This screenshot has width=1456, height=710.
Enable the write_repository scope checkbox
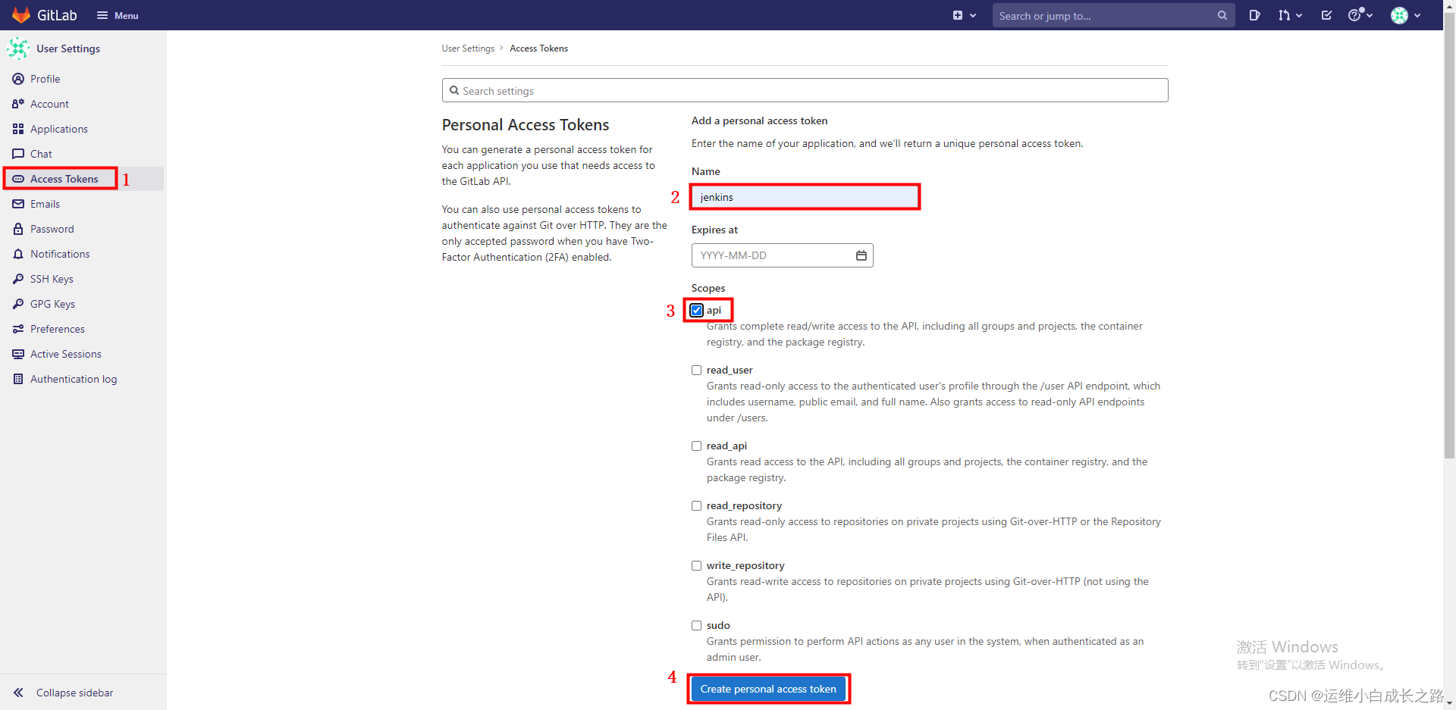(696, 565)
